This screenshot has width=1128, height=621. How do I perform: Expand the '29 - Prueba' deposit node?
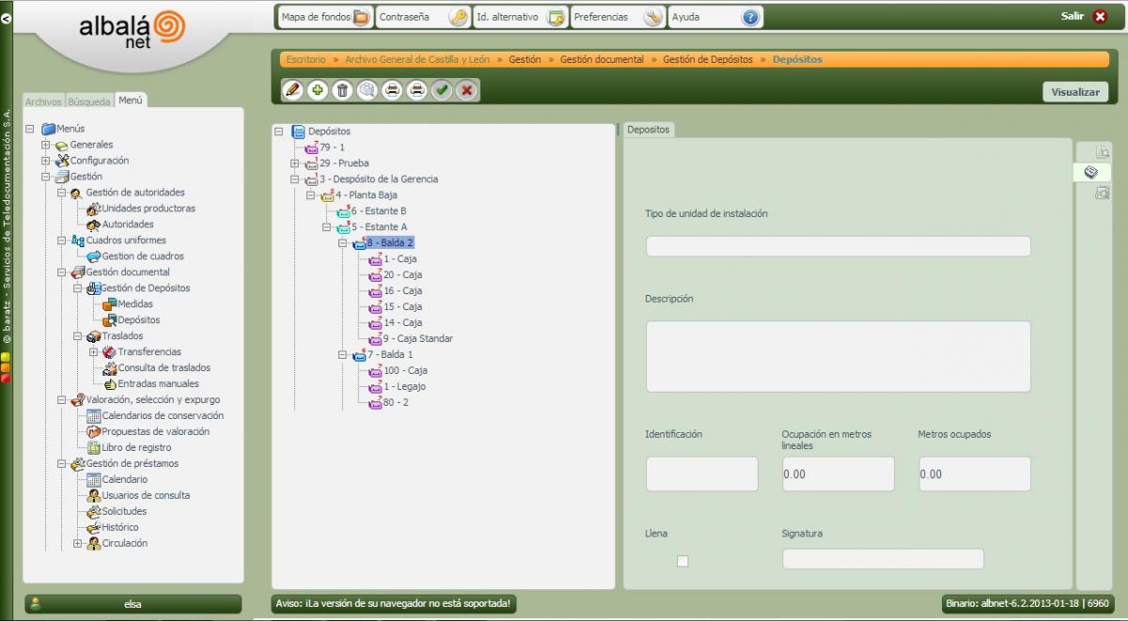(x=294, y=163)
